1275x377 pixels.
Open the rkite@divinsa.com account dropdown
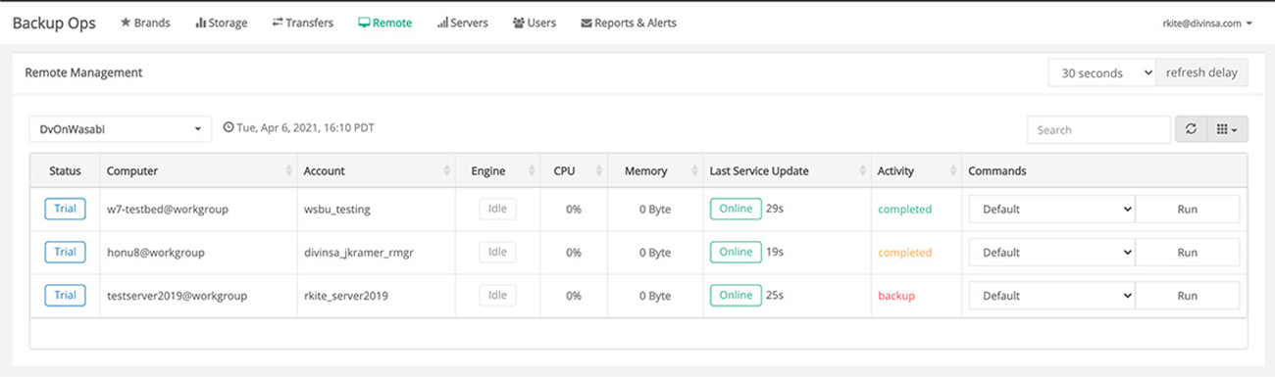(1206, 23)
